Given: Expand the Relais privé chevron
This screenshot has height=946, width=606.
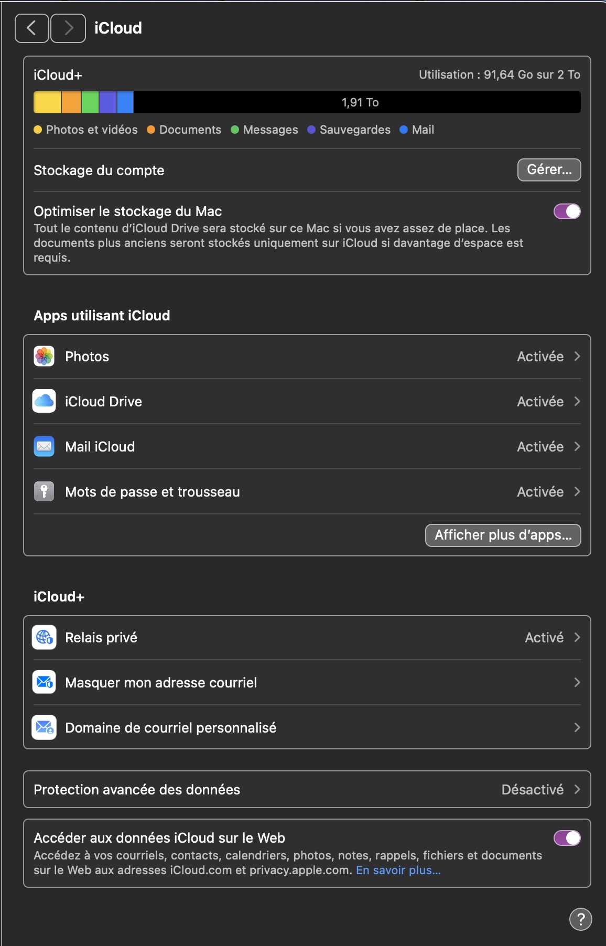Looking at the screenshot, I should click(577, 638).
